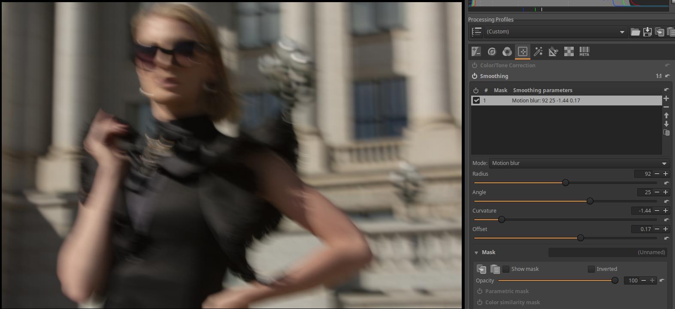Increase Radius value with the plus button
The width and height of the screenshot is (675, 309).
click(666, 174)
